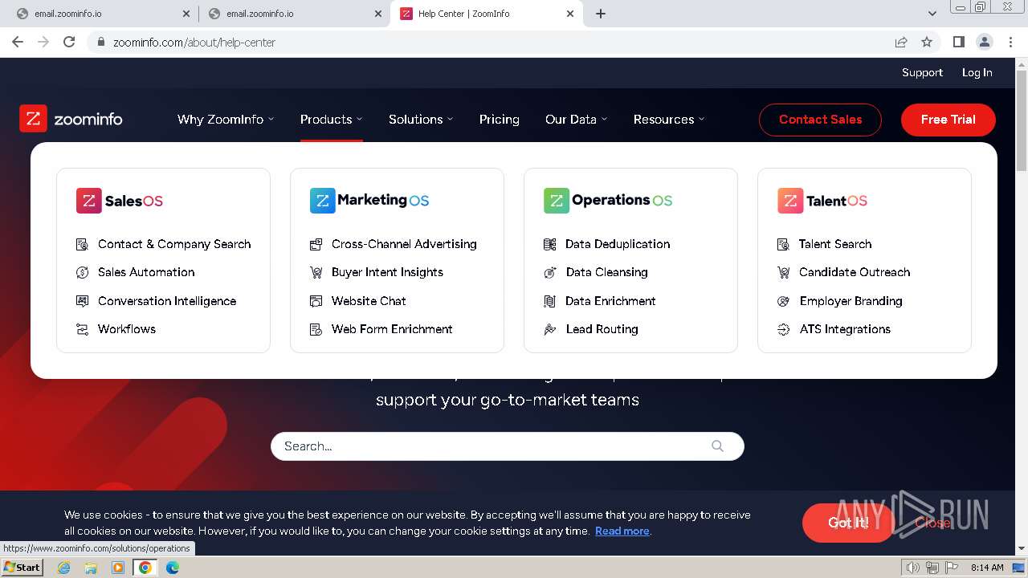Image resolution: width=1028 pixels, height=578 pixels.
Task: Click the ATS Integrations icon
Action: coord(783,329)
